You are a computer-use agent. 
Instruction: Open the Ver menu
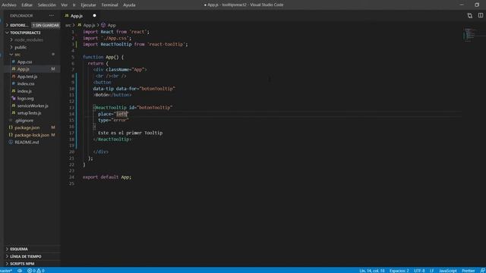(x=64, y=5)
